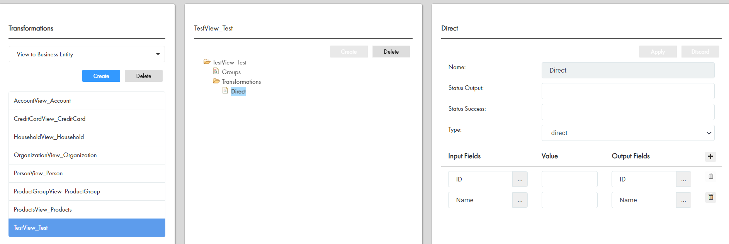The image size is (729, 244).
Task: Select HouseholdView_Household transformation
Action: pyautogui.click(x=87, y=137)
